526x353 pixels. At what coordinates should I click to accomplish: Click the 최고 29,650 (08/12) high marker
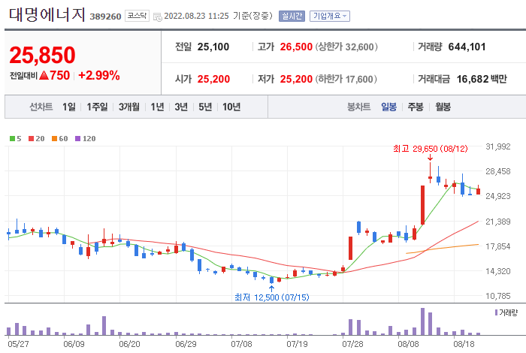(x=430, y=149)
